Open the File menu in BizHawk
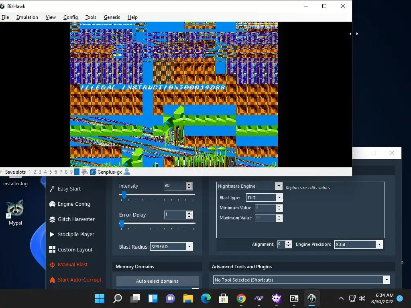 5,17
